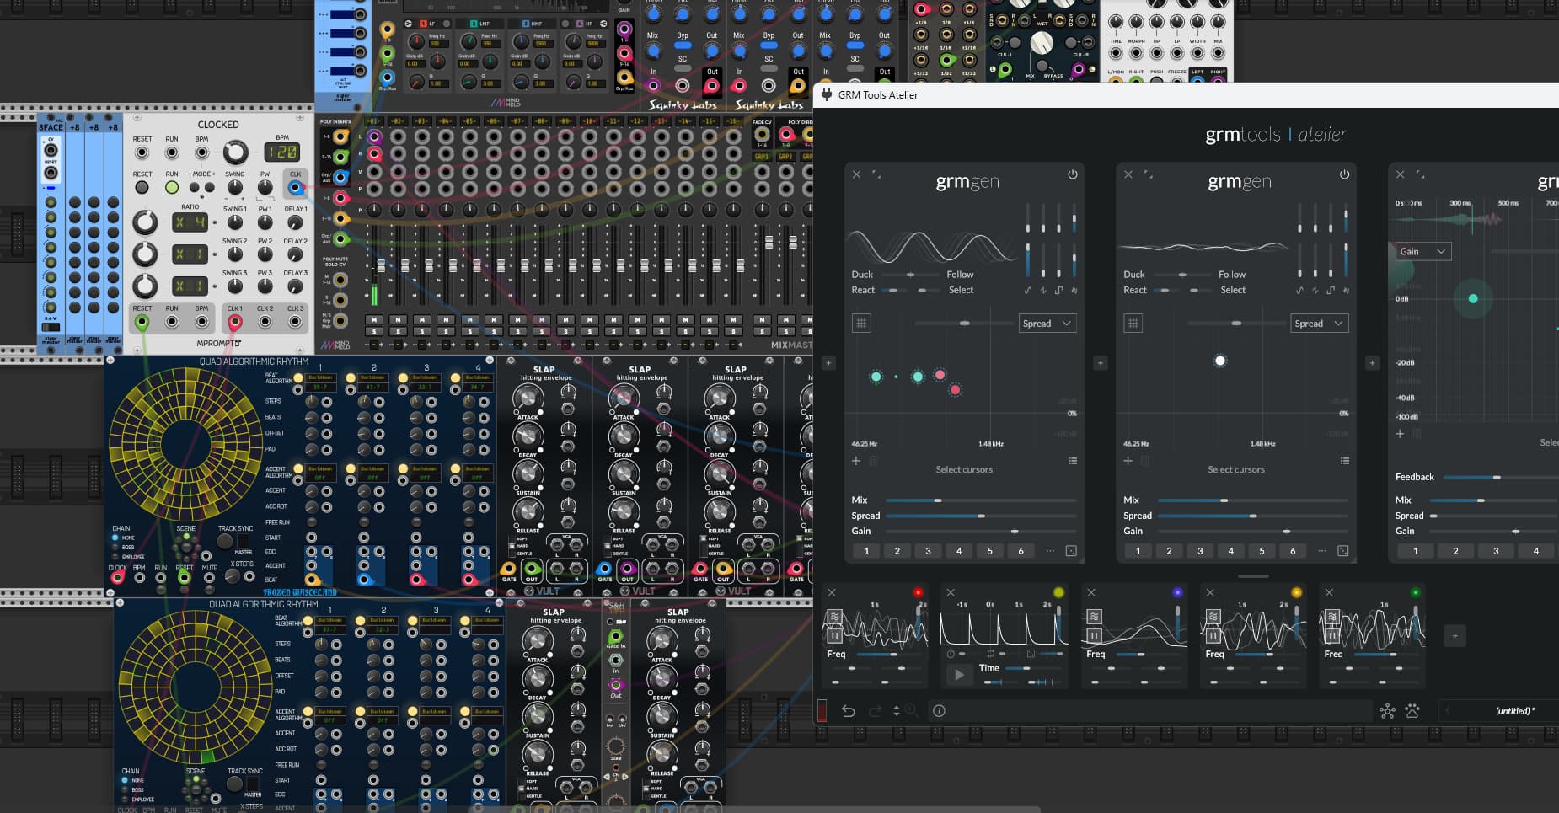Click the network nodes icon in toolbar

coord(1387,711)
